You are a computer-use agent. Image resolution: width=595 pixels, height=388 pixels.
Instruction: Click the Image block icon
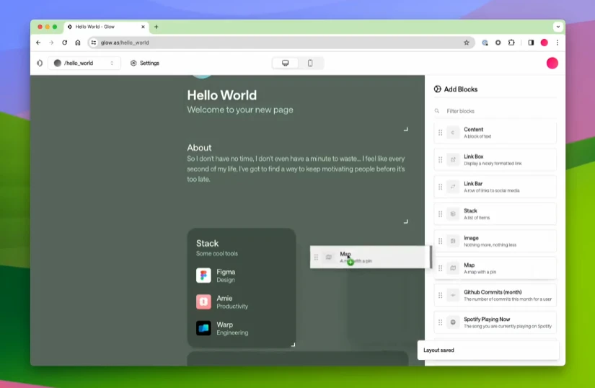[x=453, y=241]
